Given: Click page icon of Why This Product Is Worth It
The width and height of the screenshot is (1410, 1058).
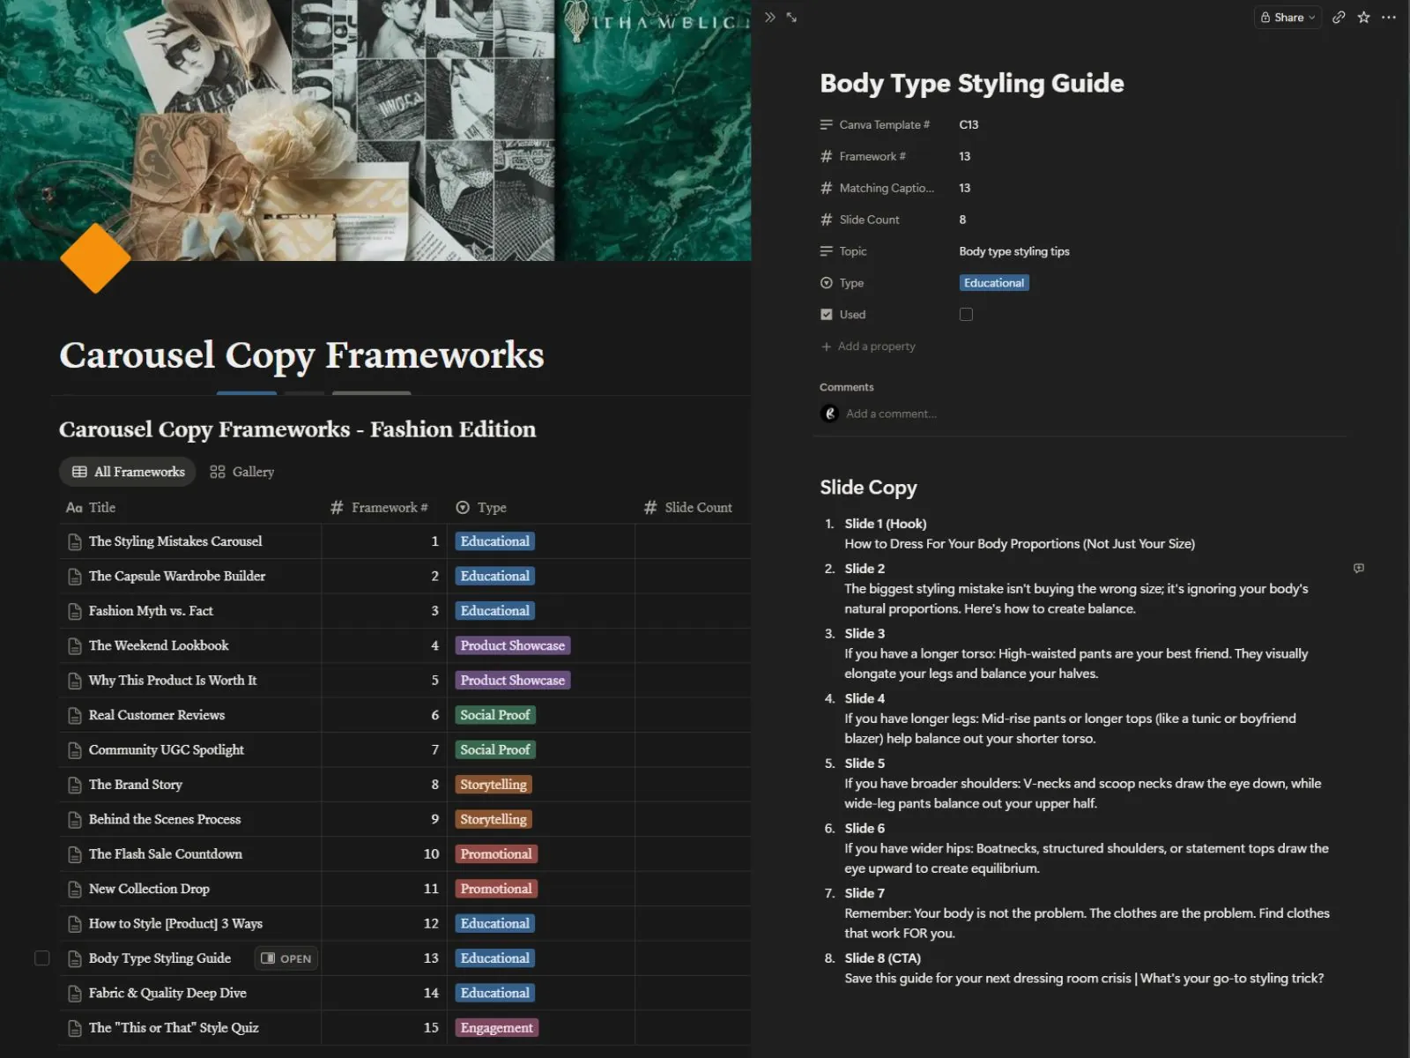Looking at the screenshot, I should click(x=75, y=682).
